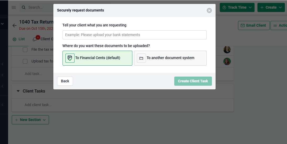Open the Actions menu button
The height and width of the screenshot is (144, 287).
[x=279, y=26]
